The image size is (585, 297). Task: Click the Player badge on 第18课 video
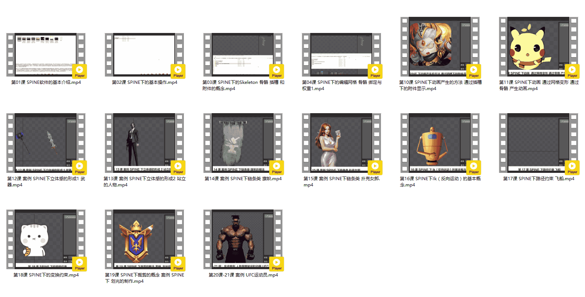[79, 264]
